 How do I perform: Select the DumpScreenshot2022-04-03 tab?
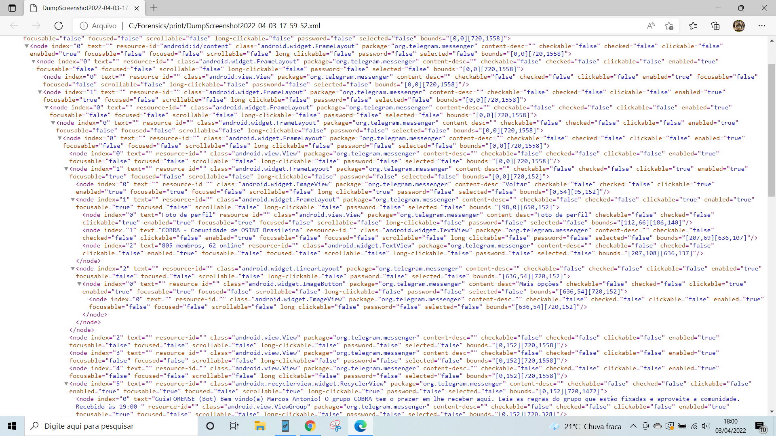click(84, 8)
